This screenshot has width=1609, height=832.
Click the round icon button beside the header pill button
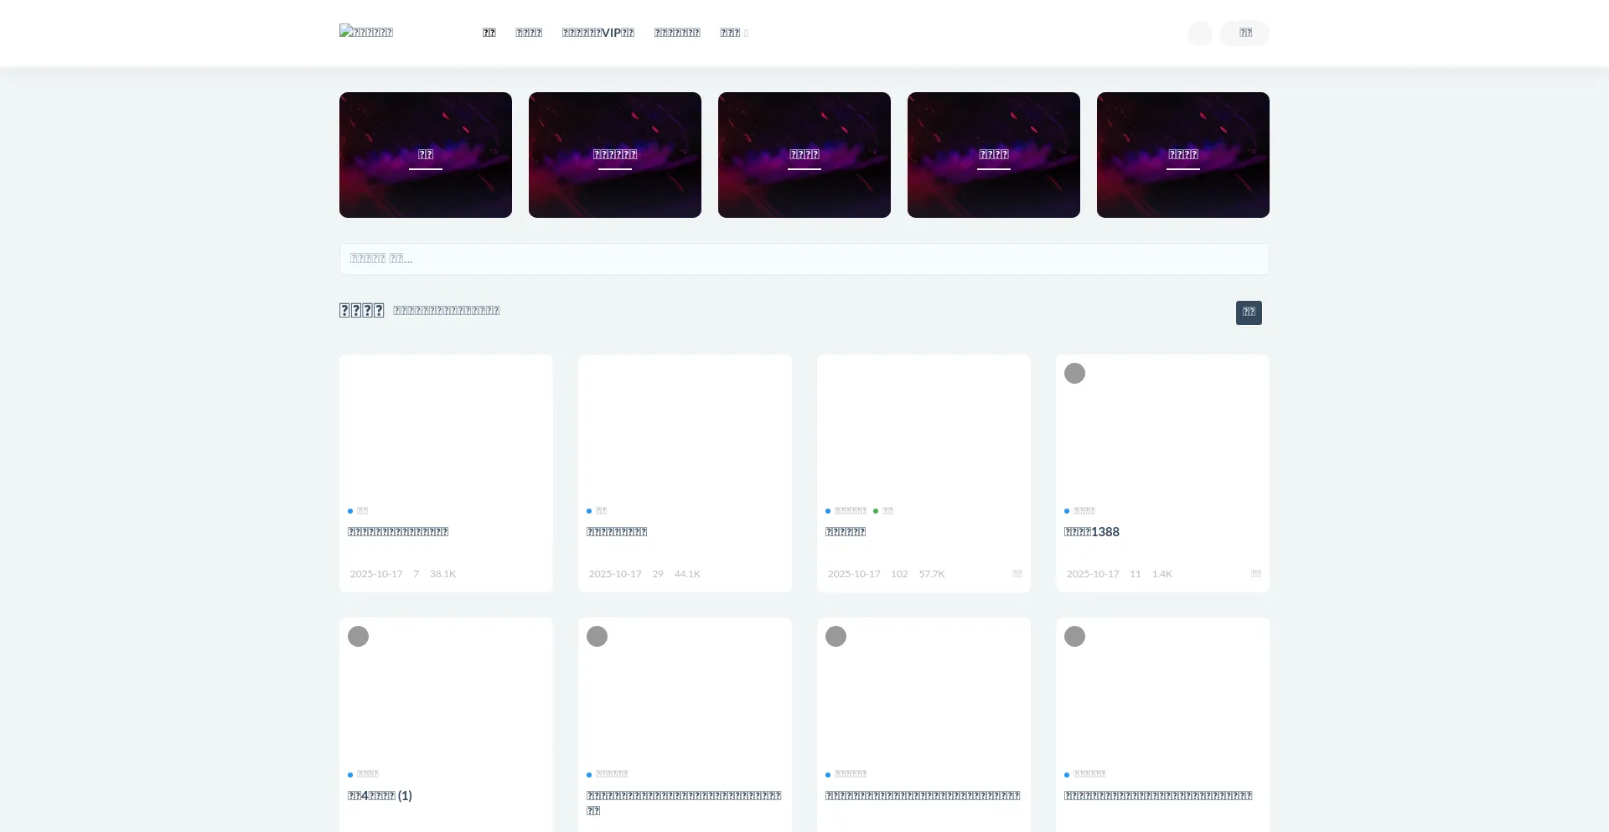[1199, 34]
